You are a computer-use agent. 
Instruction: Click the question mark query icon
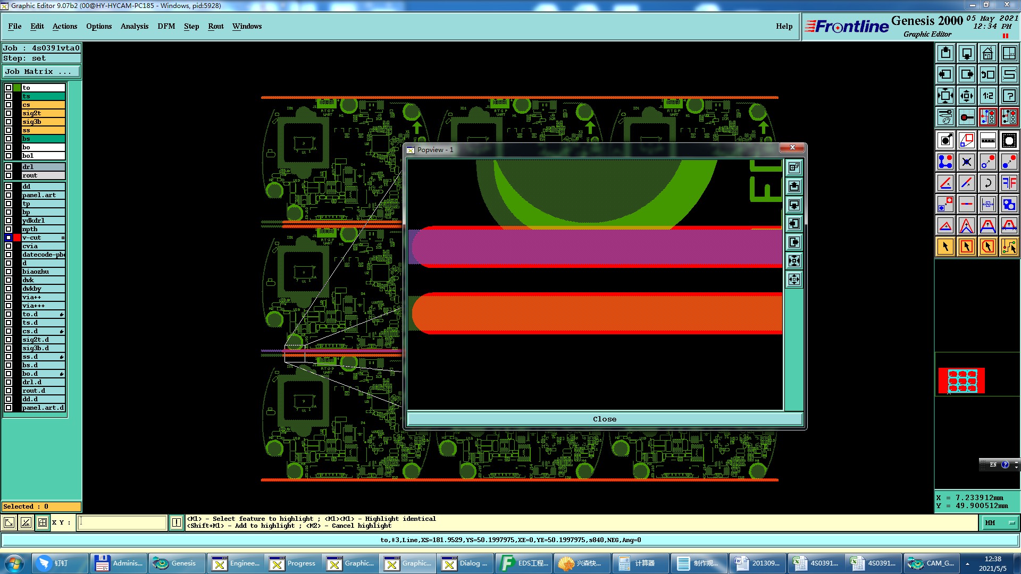click(1009, 96)
